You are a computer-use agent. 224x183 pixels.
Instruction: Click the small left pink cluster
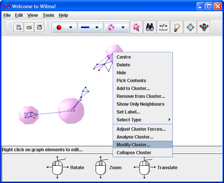[29, 115]
